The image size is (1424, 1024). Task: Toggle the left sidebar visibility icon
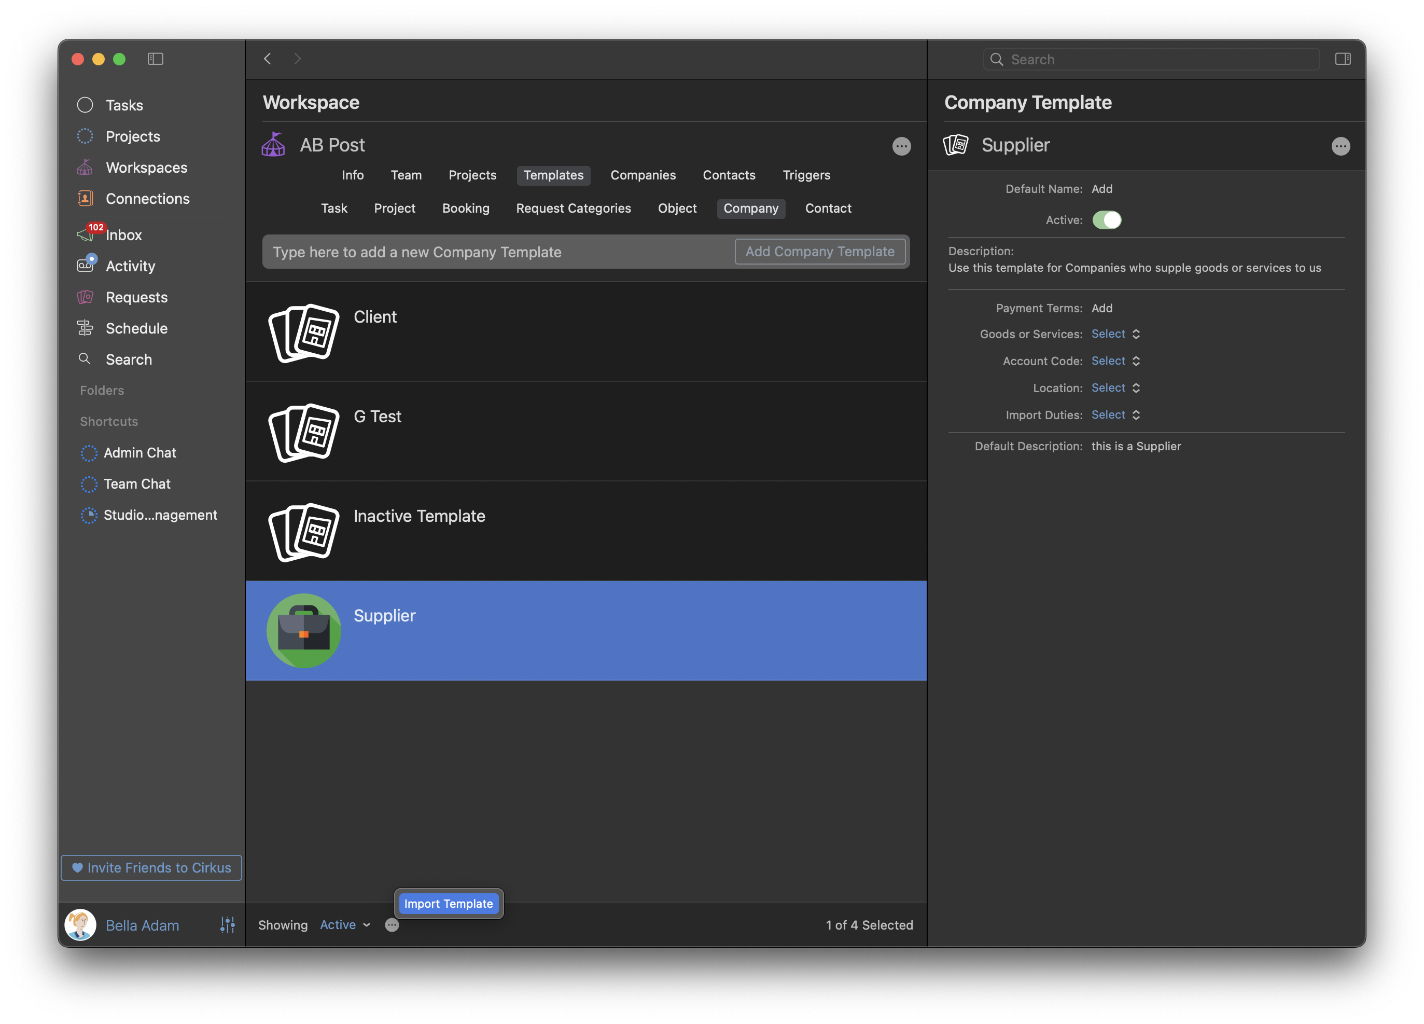pyautogui.click(x=155, y=59)
